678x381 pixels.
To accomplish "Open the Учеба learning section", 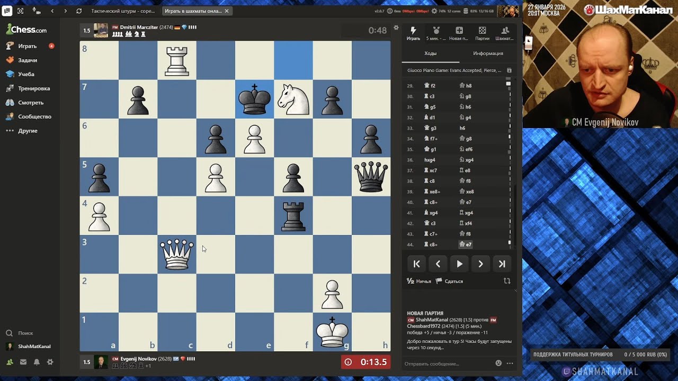I will pyautogui.click(x=26, y=74).
